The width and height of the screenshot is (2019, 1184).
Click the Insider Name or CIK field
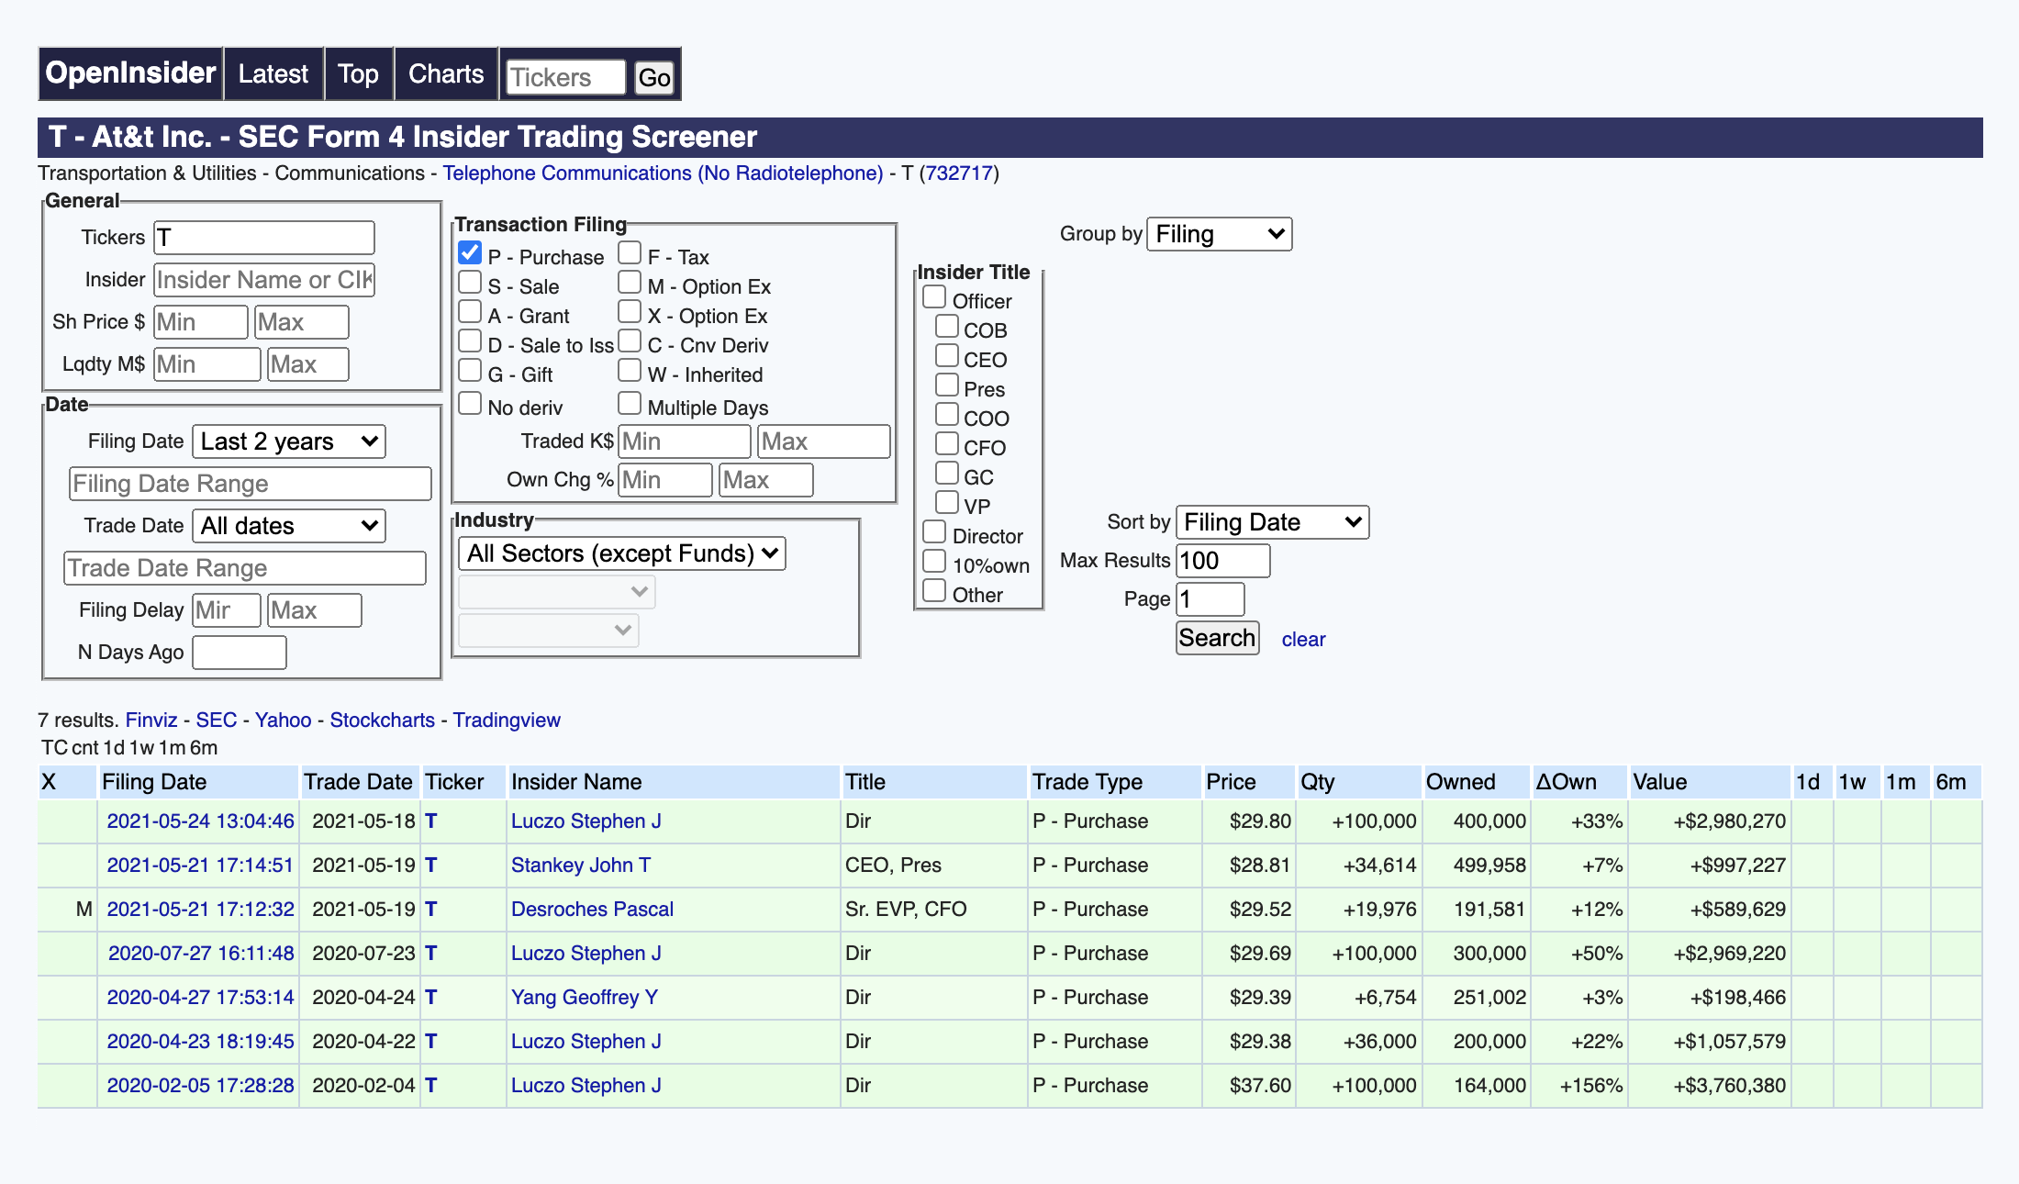264,280
